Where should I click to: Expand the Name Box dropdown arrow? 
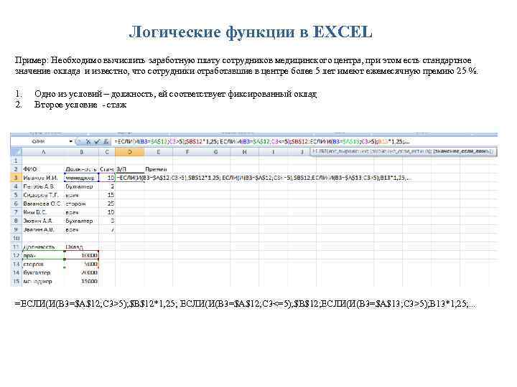(70, 141)
